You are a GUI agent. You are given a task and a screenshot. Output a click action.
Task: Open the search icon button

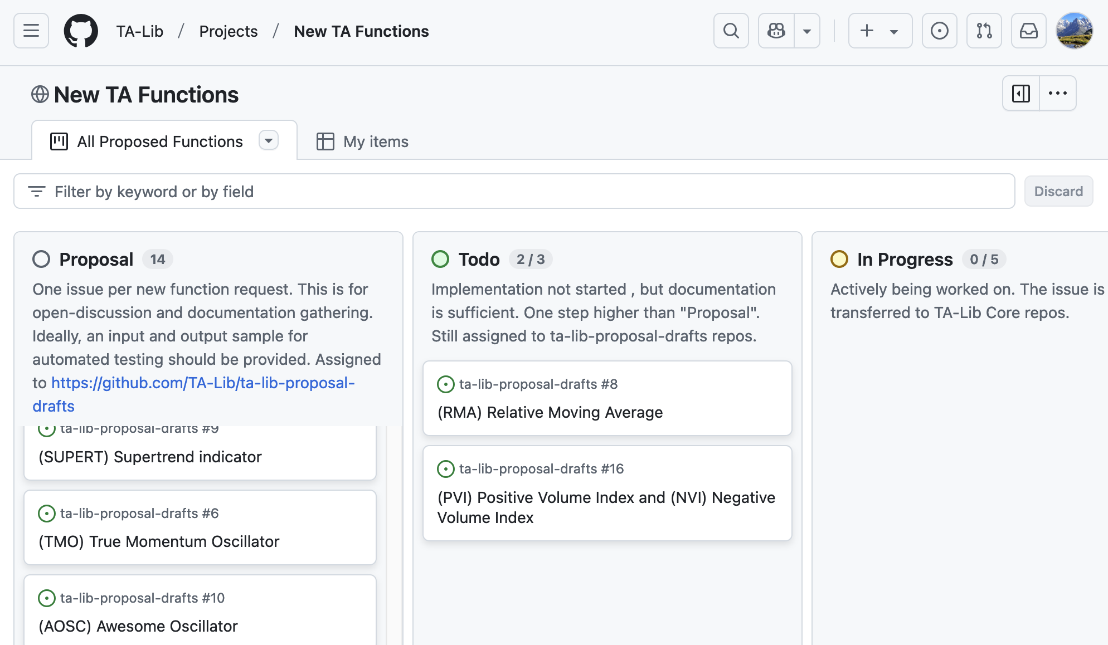click(731, 31)
